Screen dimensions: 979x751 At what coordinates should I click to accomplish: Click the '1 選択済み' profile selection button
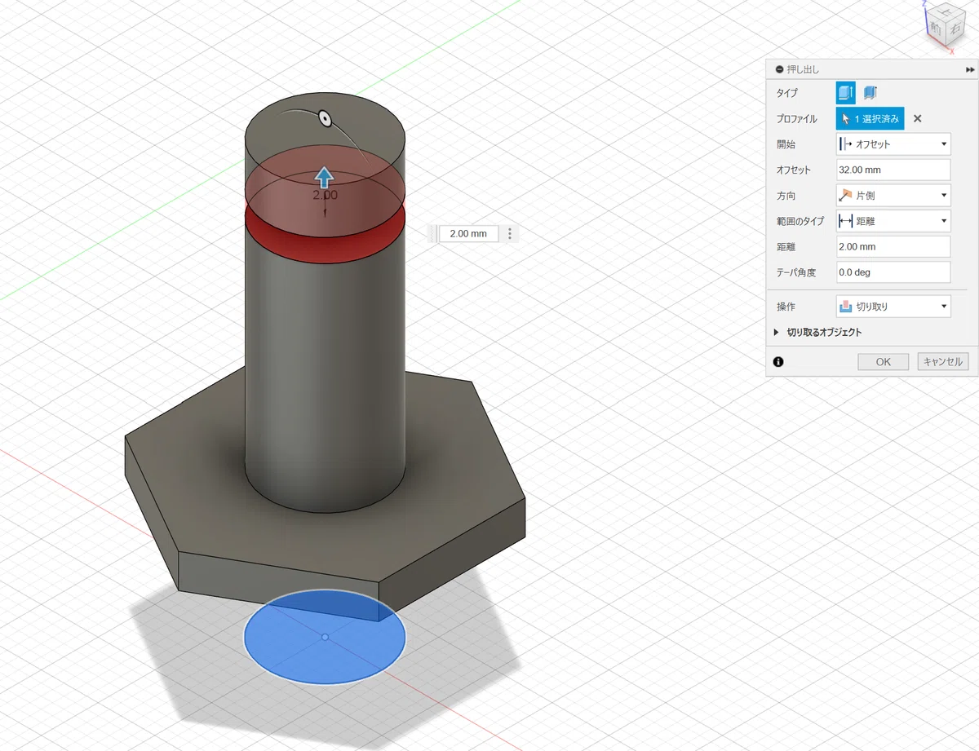(870, 119)
